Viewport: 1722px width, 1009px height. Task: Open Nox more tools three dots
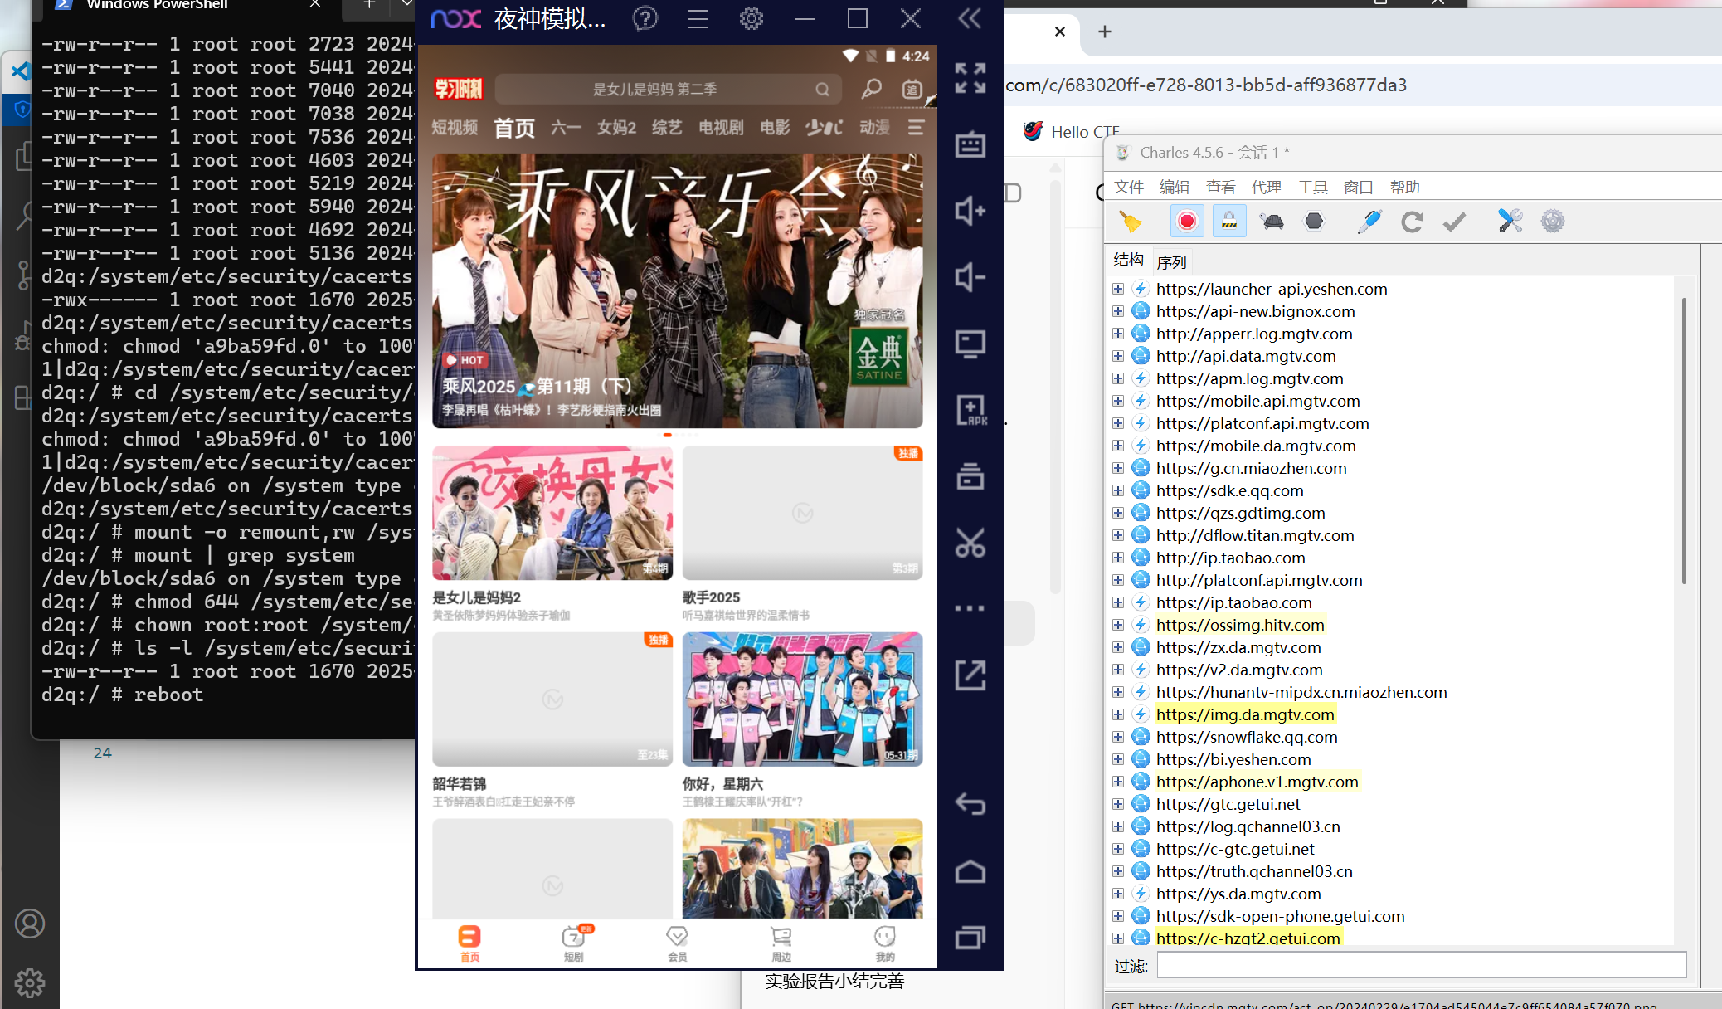pyautogui.click(x=970, y=608)
